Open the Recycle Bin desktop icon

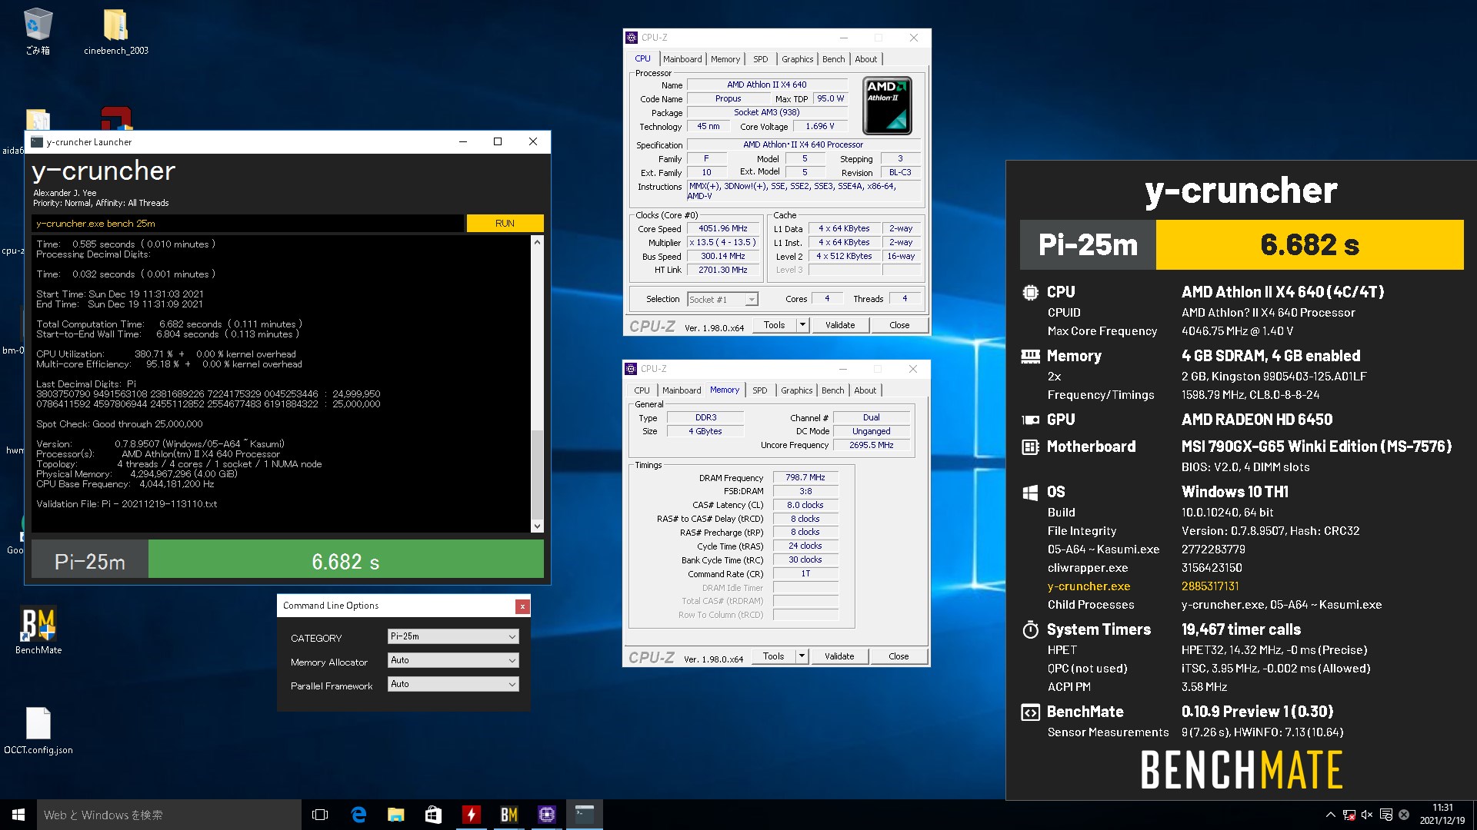[x=37, y=31]
